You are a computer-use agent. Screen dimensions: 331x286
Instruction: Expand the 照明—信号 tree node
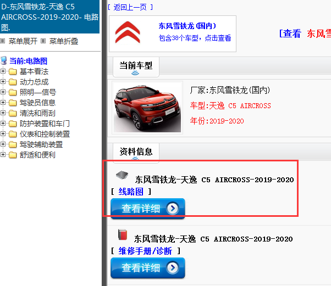(x=3, y=92)
